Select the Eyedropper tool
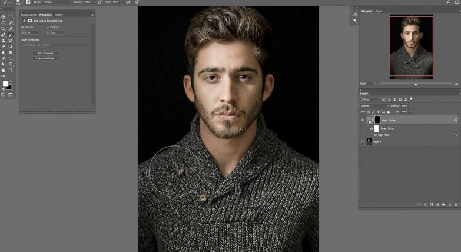461x252 pixels. click(x=11, y=28)
